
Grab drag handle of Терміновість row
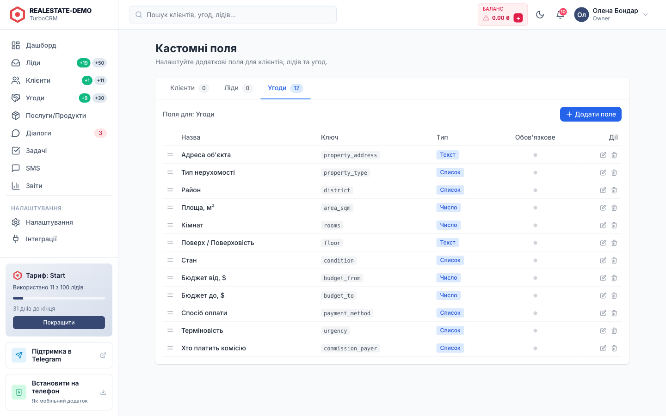pyautogui.click(x=170, y=330)
